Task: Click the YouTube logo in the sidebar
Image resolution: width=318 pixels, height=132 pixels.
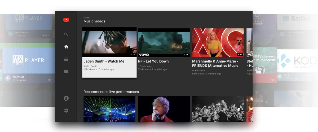Action: click(66, 20)
